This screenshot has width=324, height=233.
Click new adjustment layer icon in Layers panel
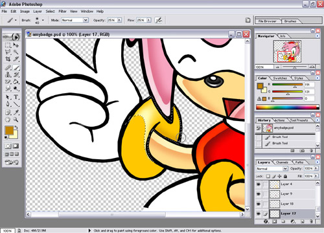[293, 221]
